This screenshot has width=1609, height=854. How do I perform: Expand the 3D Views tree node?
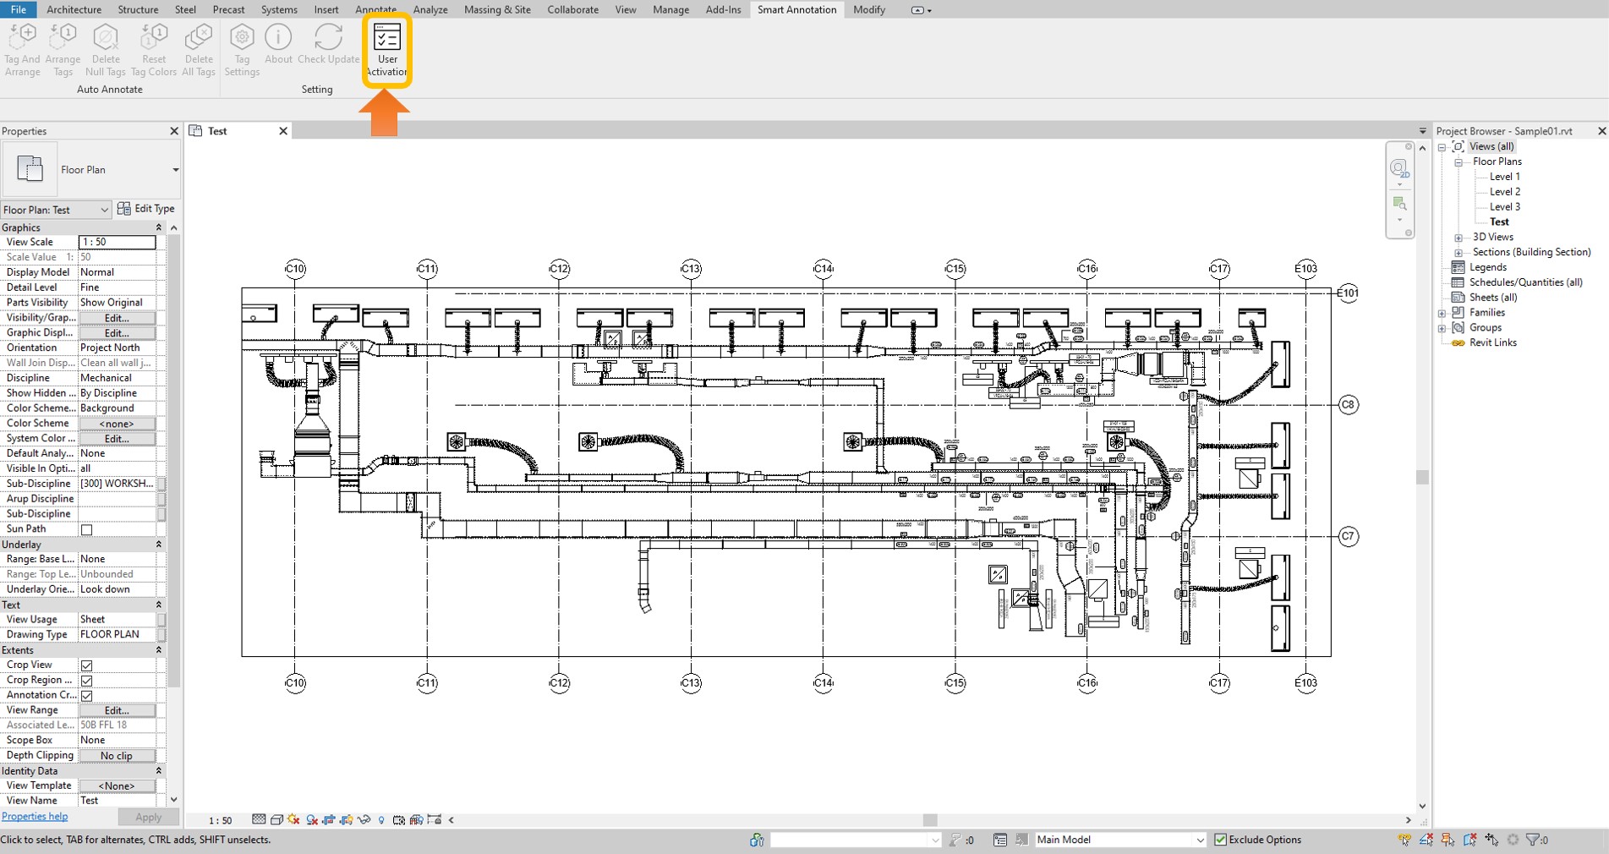pos(1458,238)
